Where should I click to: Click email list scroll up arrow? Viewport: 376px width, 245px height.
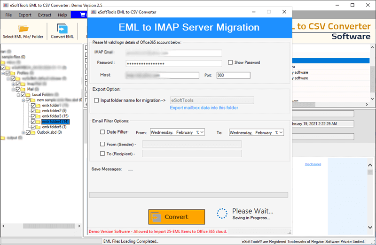372,47
